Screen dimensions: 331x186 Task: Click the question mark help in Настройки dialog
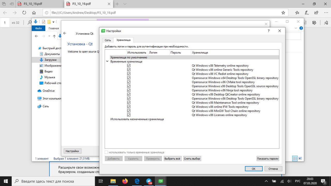[269, 31]
